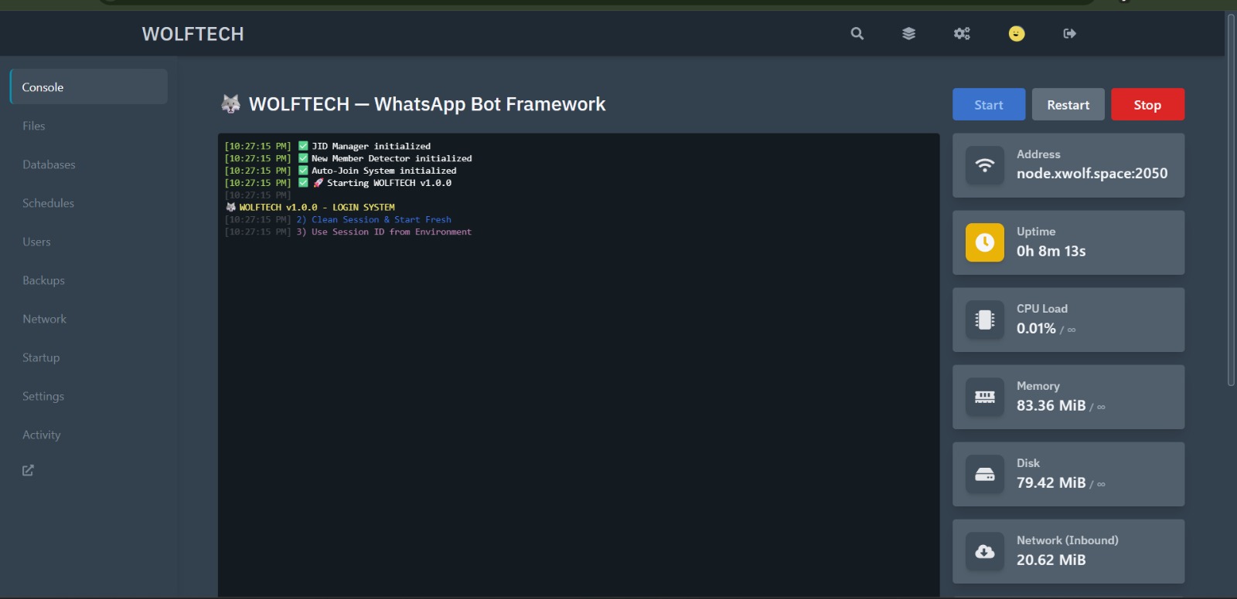This screenshot has height=599, width=1237.
Task: Click the chip icon on CPU Load card
Action: point(985,320)
